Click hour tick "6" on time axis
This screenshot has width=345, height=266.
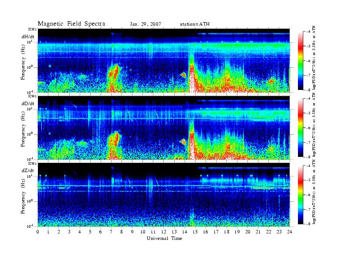tap(101, 232)
